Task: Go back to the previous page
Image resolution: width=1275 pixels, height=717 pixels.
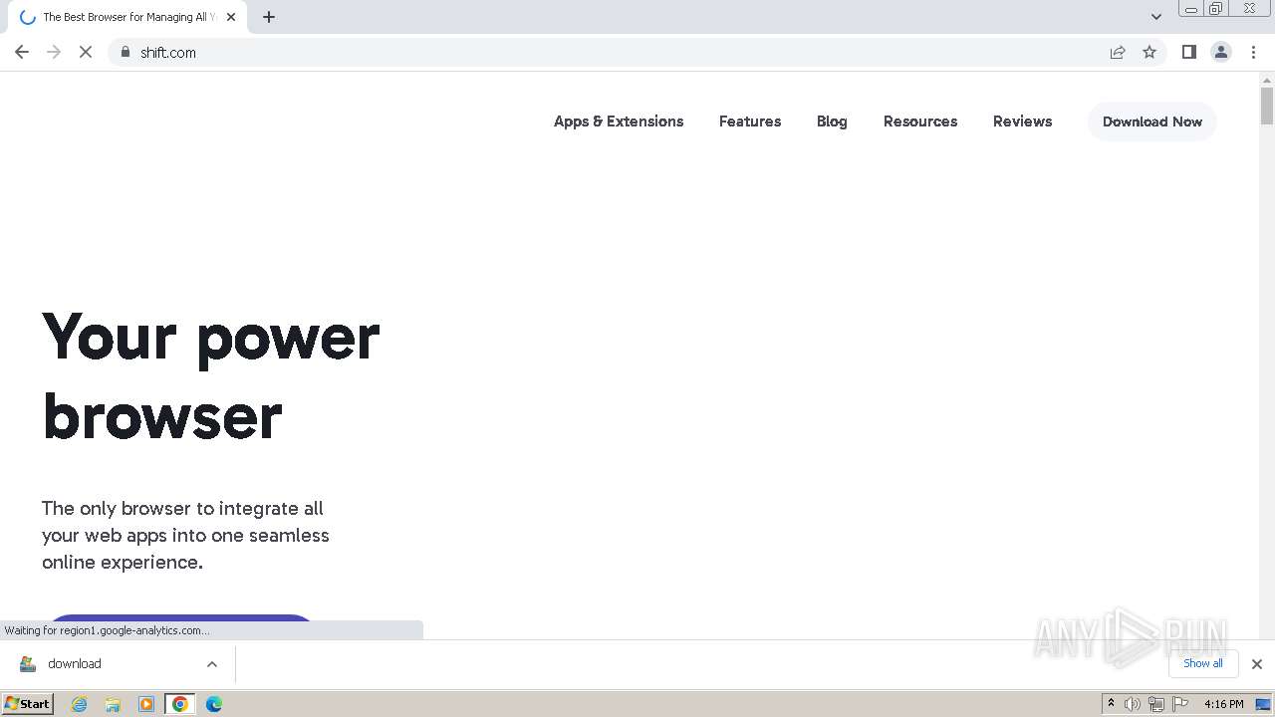Action: tap(22, 52)
